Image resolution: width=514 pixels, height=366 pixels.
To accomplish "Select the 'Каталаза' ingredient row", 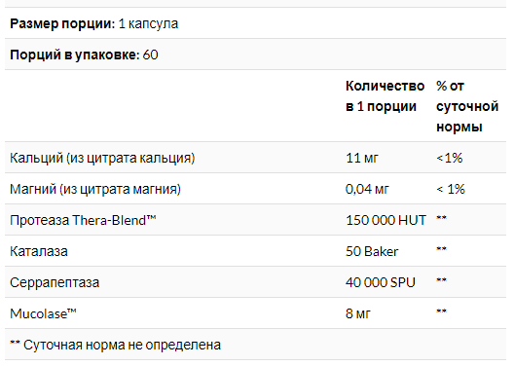I will pos(255,251).
